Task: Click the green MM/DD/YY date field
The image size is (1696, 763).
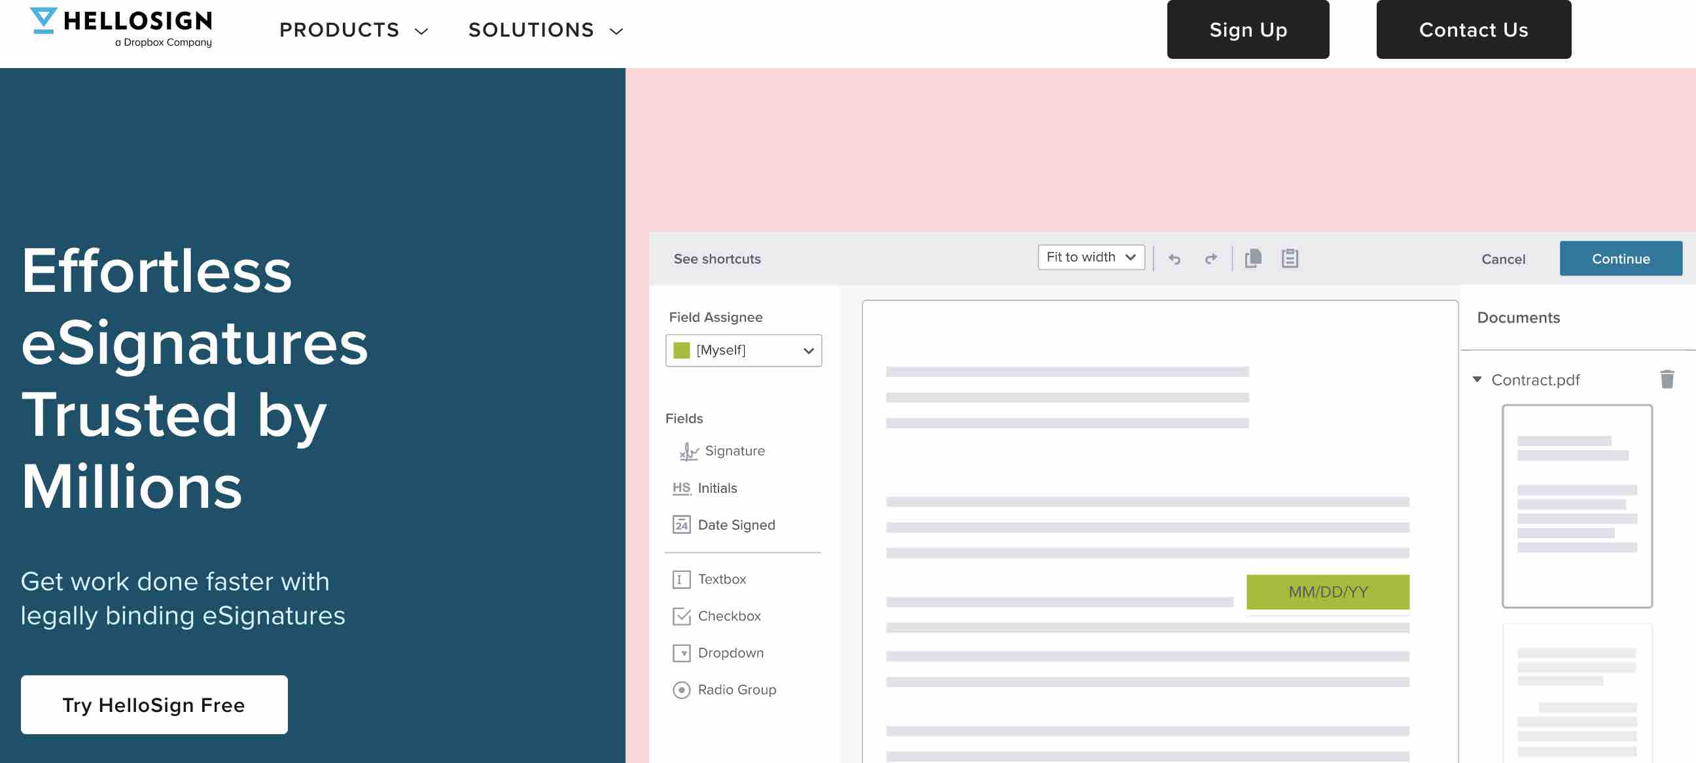Action: click(x=1328, y=591)
